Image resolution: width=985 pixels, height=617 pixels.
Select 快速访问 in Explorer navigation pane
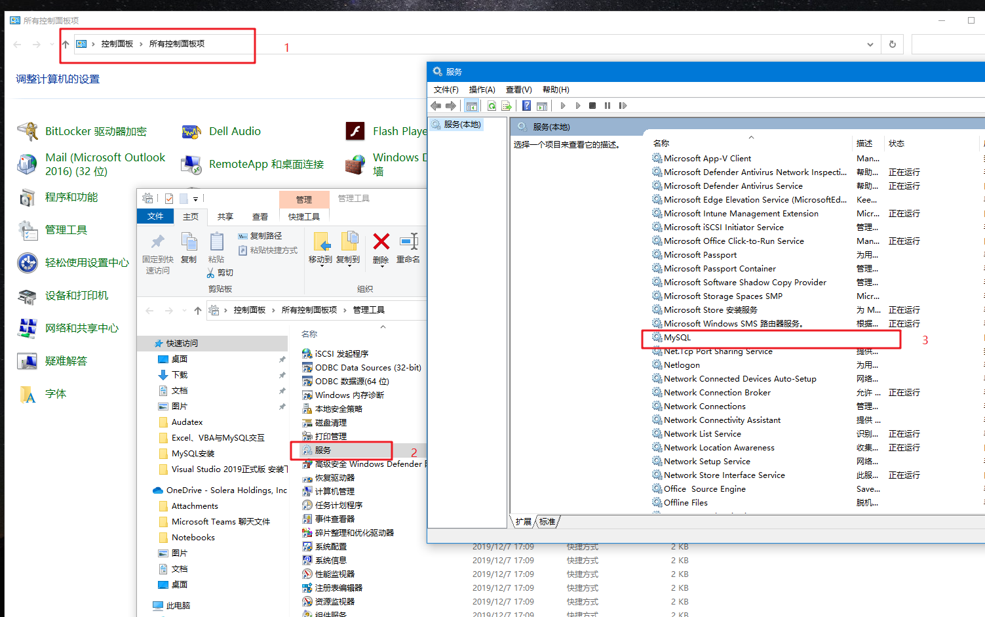(213, 344)
